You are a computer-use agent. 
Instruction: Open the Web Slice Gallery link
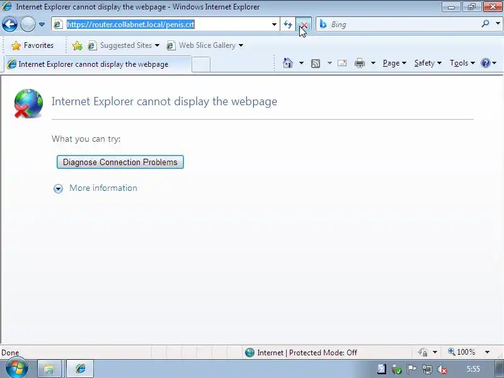[205, 45]
